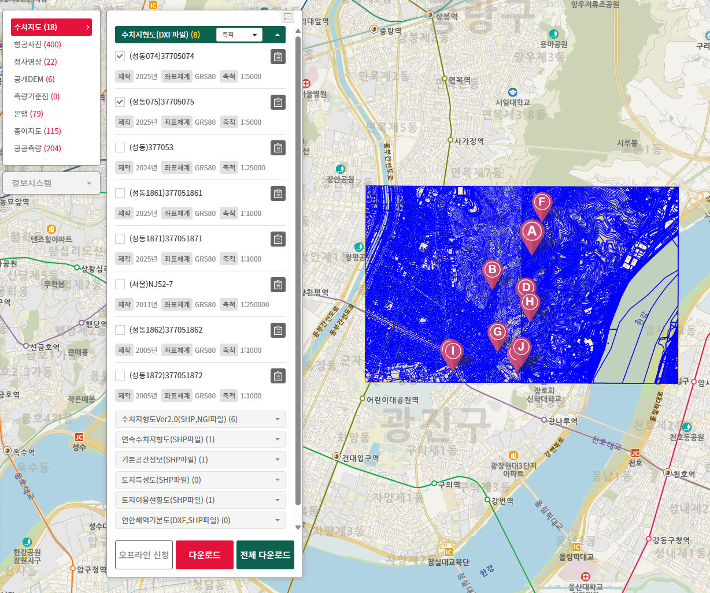Check the (서울)NJ52-7 checkbox
Image resolution: width=710 pixels, height=593 pixels.
point(120,284)
